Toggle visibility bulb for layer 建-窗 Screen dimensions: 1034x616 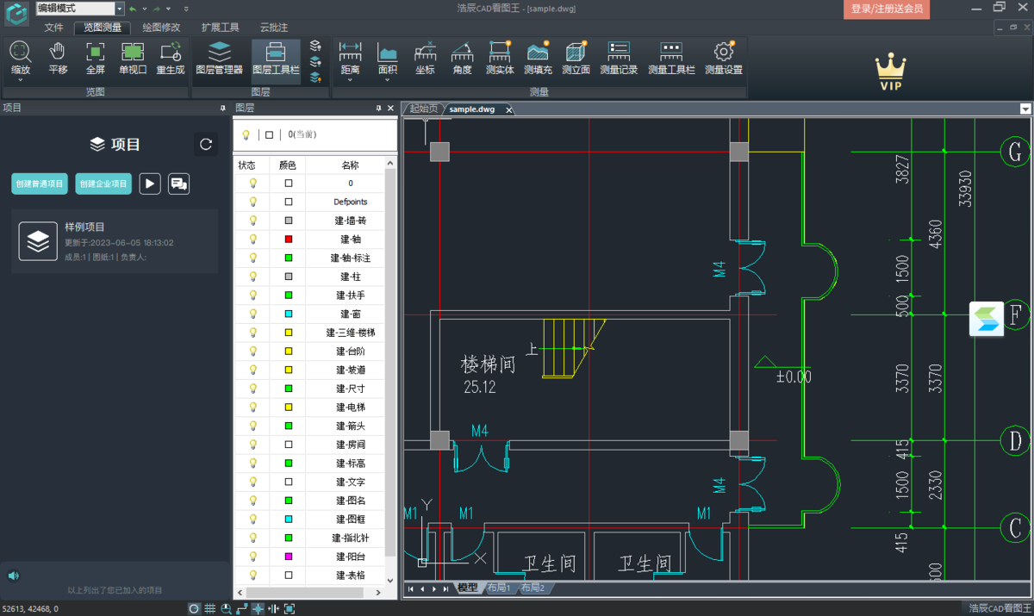click(x=253, y=314)
